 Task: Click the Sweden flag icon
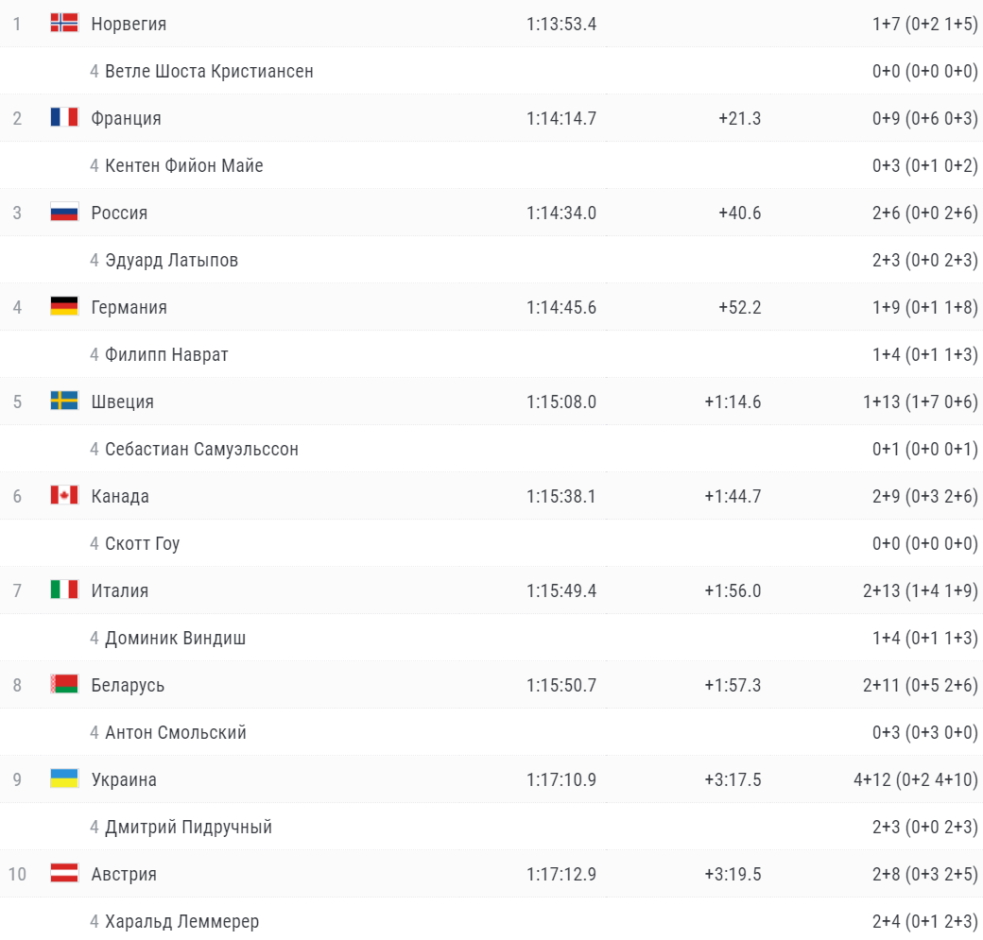(64, 402)
